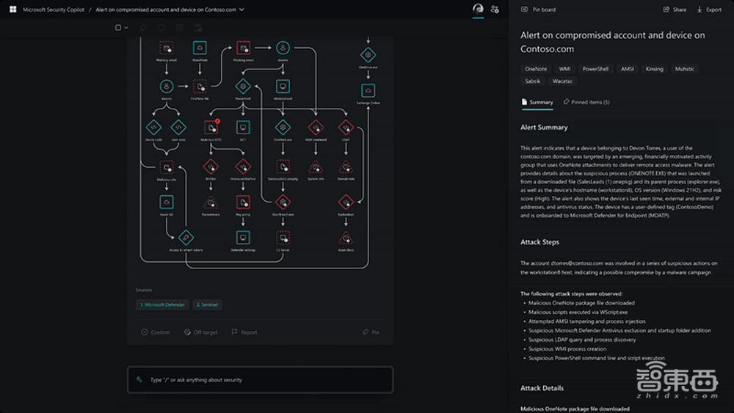This screenshot has height=413, width=734.
Task: Click the Azure AD node icon
Action: 167,201
